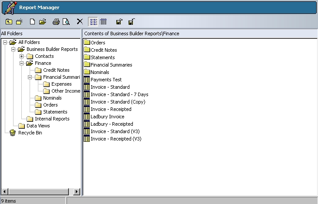Create a new folder using toolbar icon
The width and height of the screenshot is (318, 204).
[19, 21]
